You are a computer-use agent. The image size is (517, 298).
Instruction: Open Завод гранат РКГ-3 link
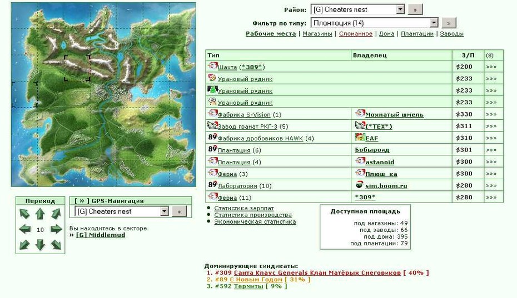[247, 127]
